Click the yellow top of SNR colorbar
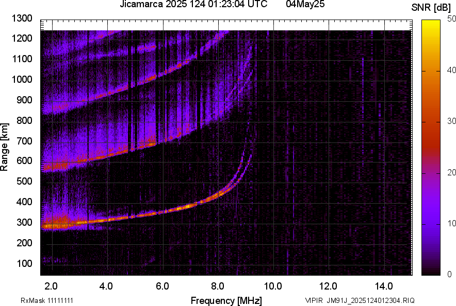456x306 pixels. (431, 23)
